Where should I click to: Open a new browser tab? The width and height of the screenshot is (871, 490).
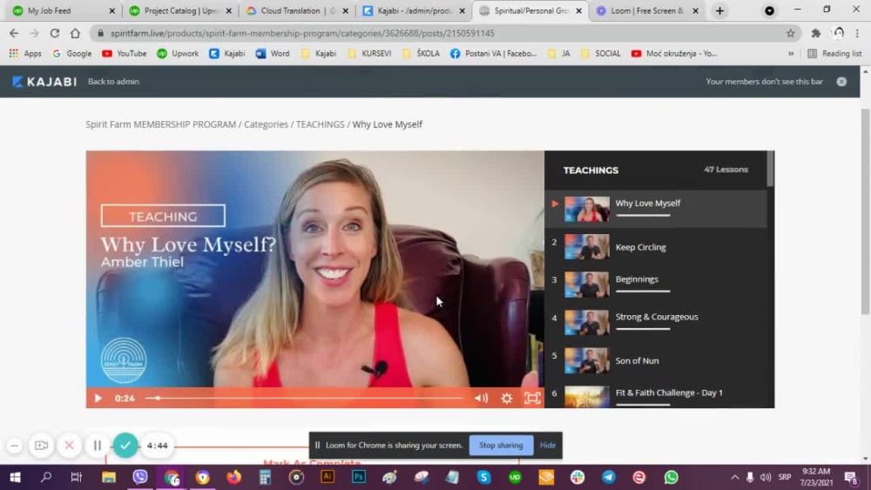(x=719, y=10)
